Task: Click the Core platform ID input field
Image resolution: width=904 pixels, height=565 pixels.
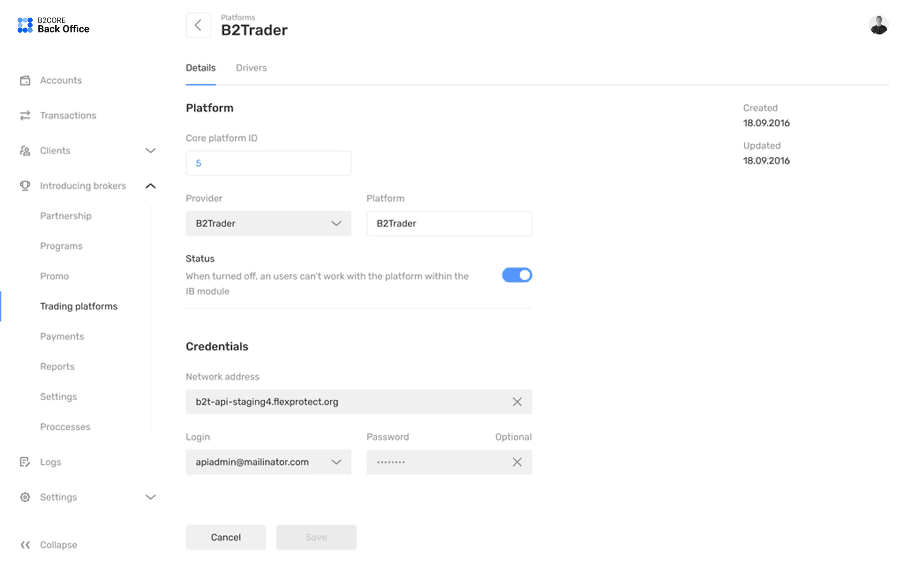Action: pos(268,163)
